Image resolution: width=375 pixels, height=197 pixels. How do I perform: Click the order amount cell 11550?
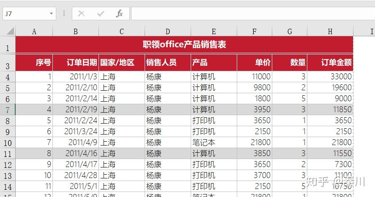tap(330, 154)
